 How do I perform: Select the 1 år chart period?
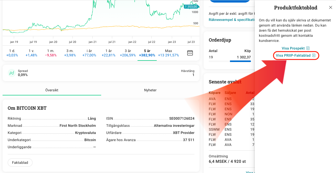pos(108,53)
